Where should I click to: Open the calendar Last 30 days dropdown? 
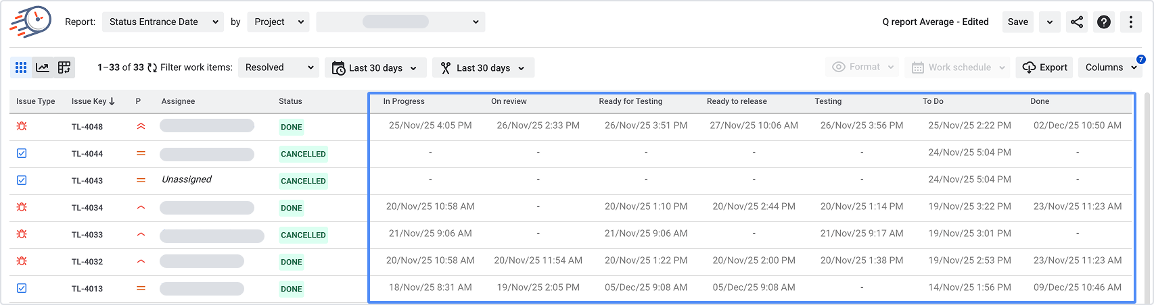click(375, 67)
